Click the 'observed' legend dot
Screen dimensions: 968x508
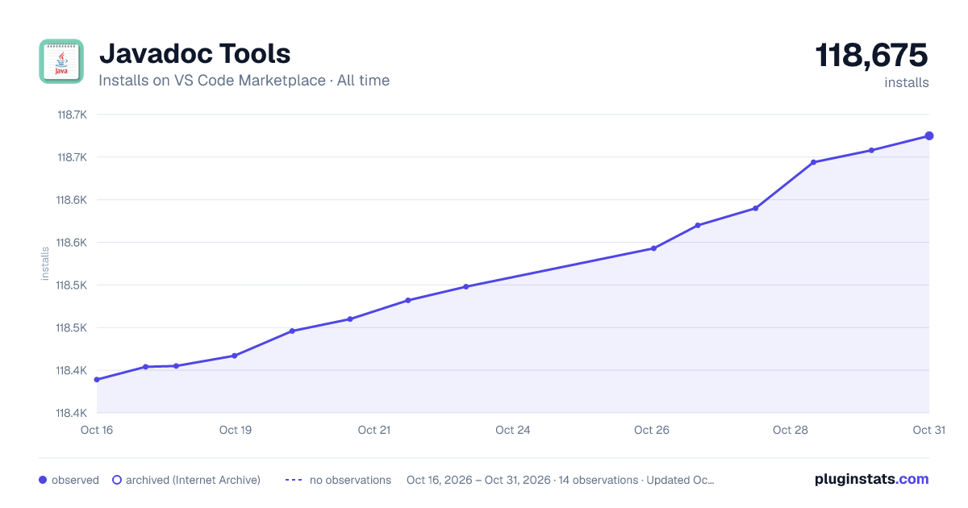tap(43, 480)
